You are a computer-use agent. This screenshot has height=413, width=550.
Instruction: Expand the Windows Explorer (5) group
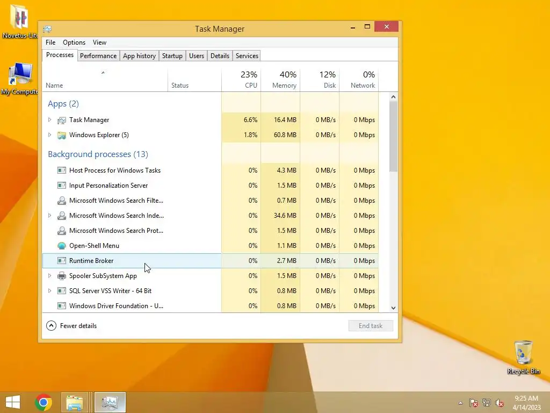pyautogui.click(x=49, y=135)
